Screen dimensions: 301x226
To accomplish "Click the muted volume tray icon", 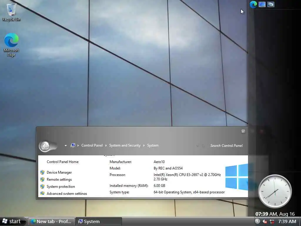I will coord(265,222).
